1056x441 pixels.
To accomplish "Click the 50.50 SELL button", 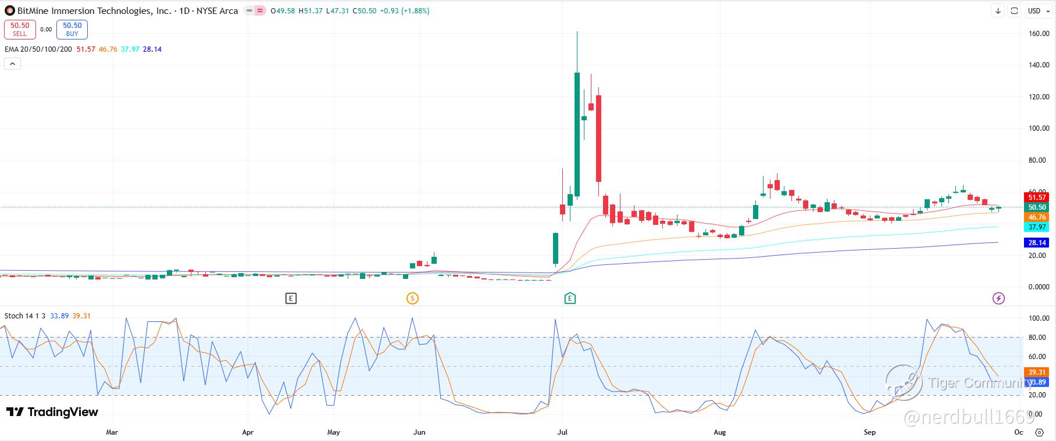I will (20, 29).
